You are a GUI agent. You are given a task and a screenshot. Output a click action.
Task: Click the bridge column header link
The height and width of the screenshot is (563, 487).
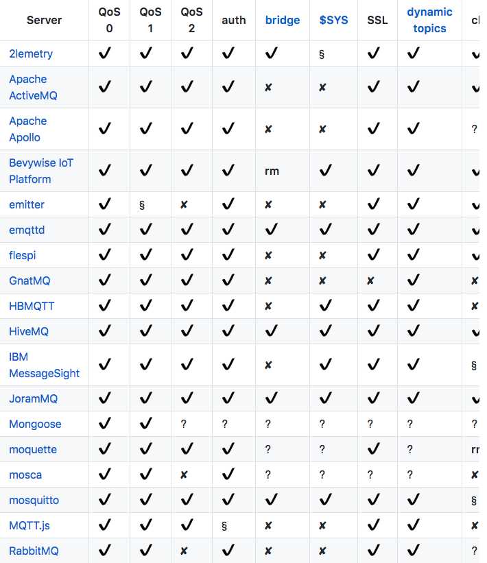click(x=283, y=20)
